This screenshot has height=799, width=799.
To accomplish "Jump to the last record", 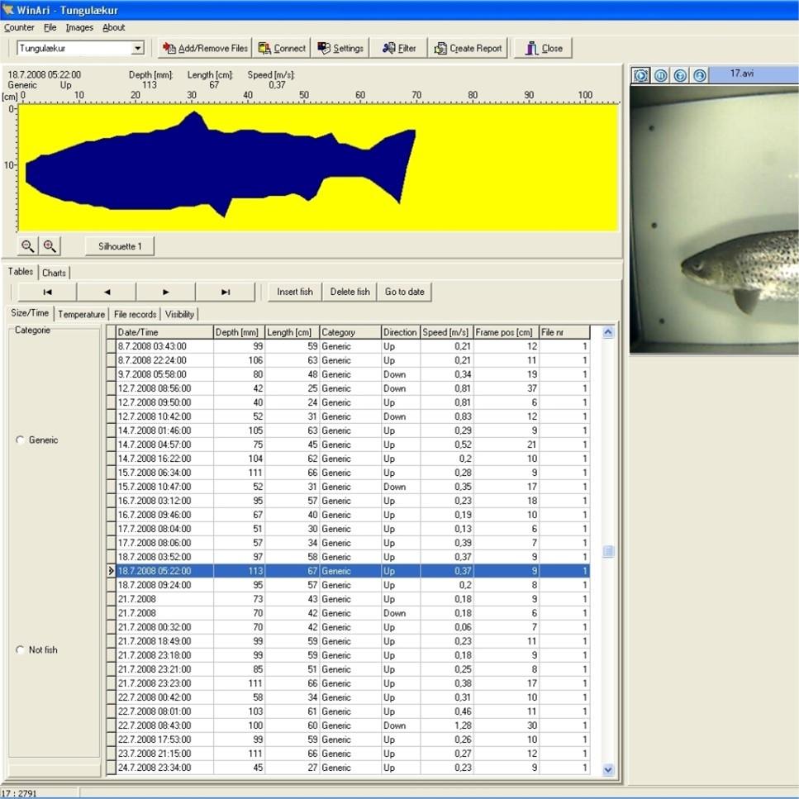I will click(x=226, y=292).
